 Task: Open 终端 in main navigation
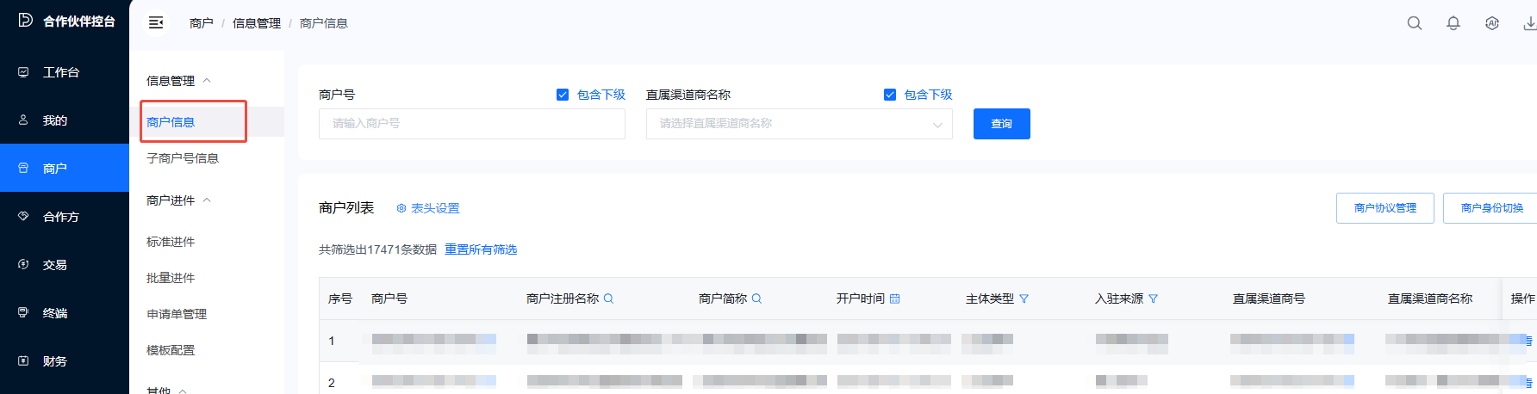(x=65, y=313)
